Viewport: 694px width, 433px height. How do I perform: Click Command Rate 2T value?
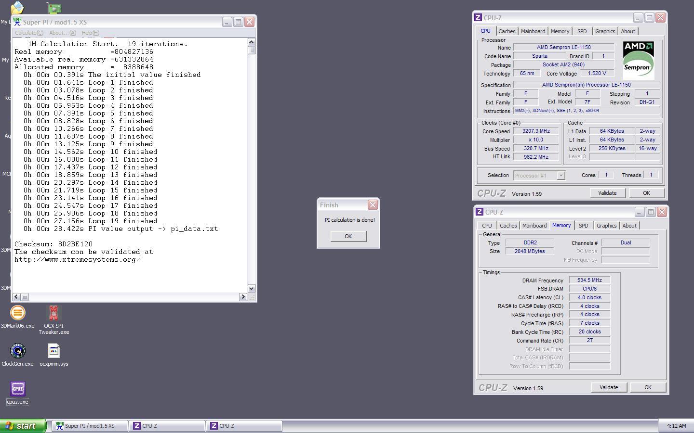pyautogui.click(x=589, y=340)
